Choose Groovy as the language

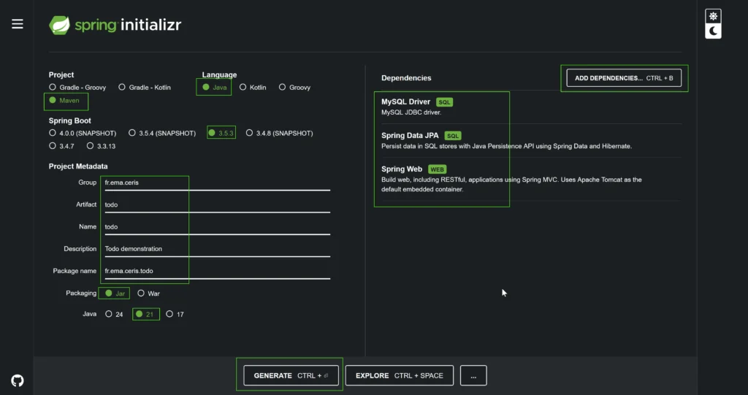(x=295, y=88)
